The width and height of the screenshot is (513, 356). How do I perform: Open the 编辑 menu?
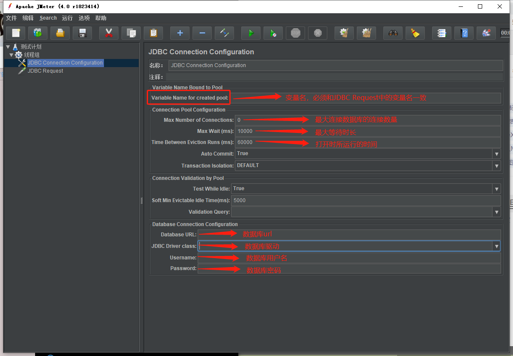pyautogui.click(x=28, y=18)
